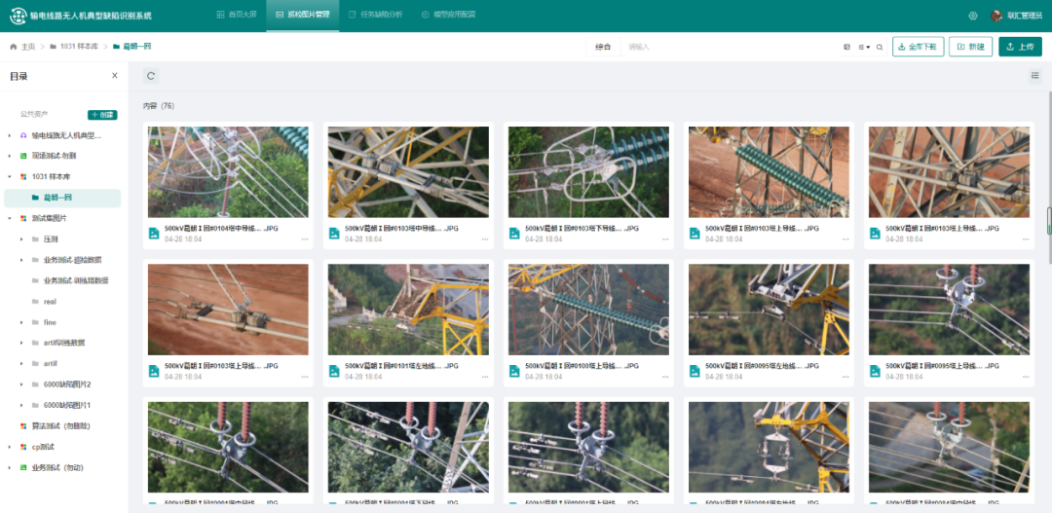Screen dimensions: 1052x513
Task: Open the 模型应用配置 tab
Action: coord(448,14)
